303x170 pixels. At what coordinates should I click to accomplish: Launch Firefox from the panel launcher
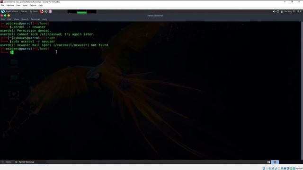pos(42,11)
